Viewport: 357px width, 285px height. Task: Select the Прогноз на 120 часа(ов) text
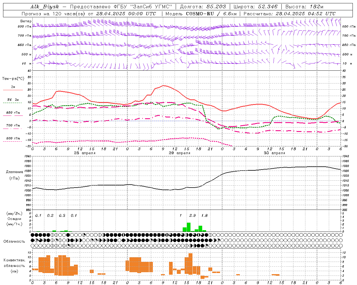pos(54,14)
